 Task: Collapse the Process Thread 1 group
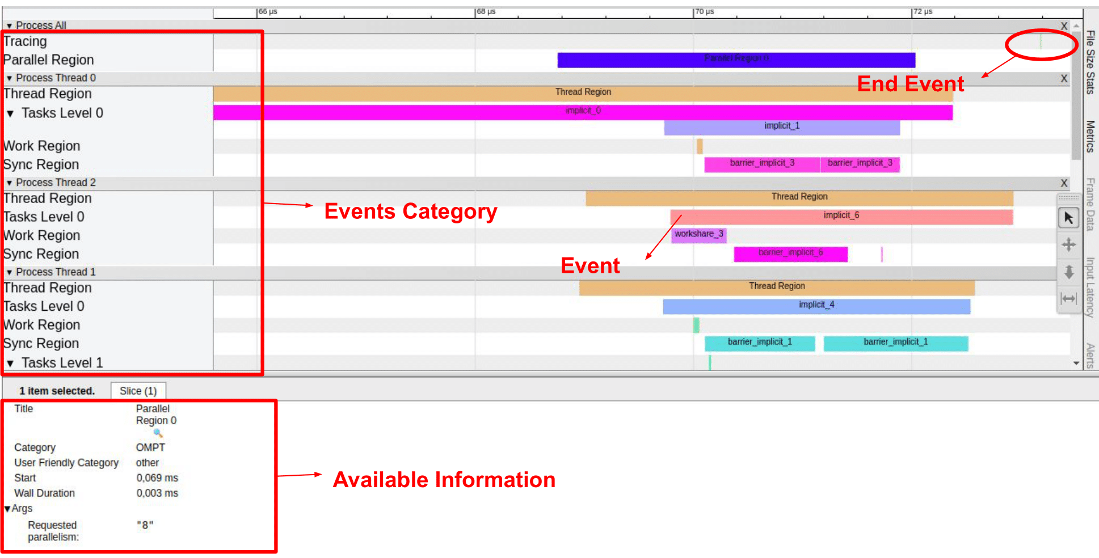click(x=9, y=272)
